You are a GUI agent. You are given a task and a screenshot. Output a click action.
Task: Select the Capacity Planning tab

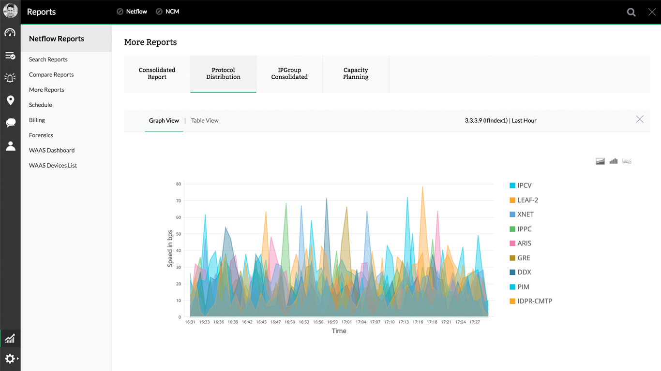[356, 73]
